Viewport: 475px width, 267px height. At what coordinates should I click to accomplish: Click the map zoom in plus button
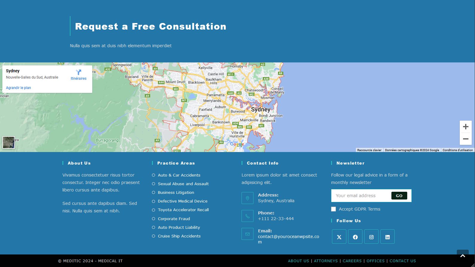(465, 127)
